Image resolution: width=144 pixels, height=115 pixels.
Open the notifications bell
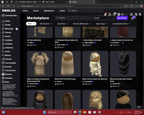click(105, 14)
